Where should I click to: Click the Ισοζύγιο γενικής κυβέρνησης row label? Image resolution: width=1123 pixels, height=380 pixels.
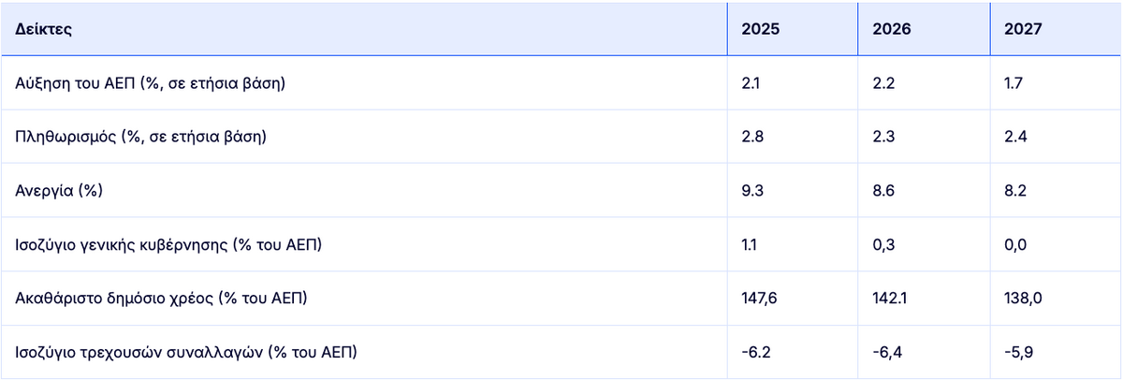174,245
